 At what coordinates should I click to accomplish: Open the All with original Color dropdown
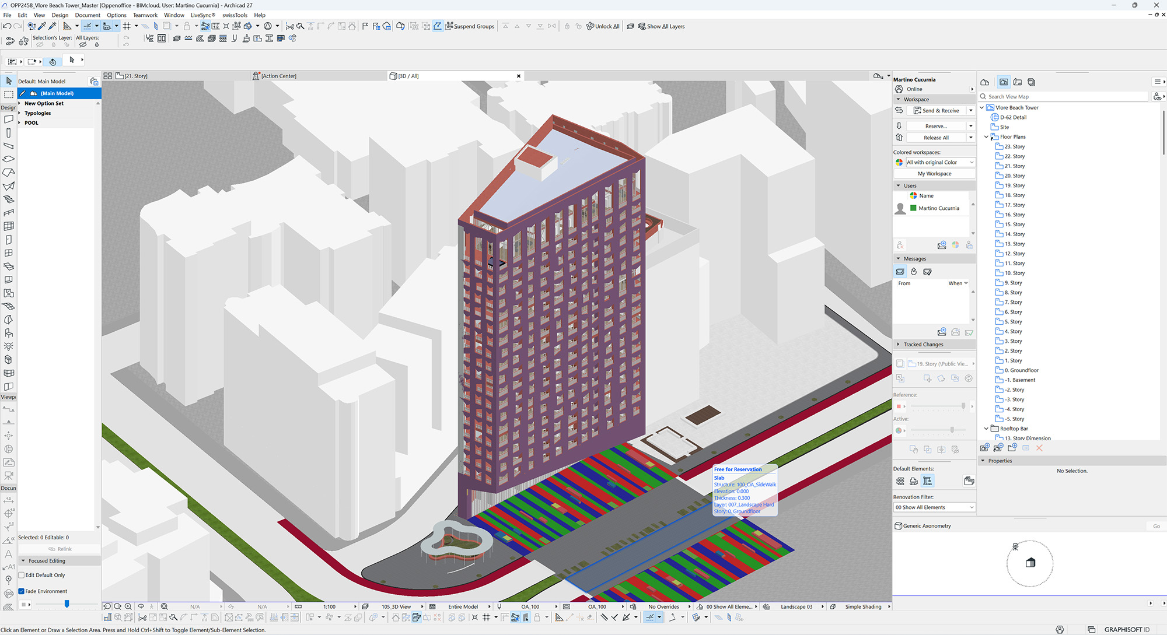pos(939,162)
